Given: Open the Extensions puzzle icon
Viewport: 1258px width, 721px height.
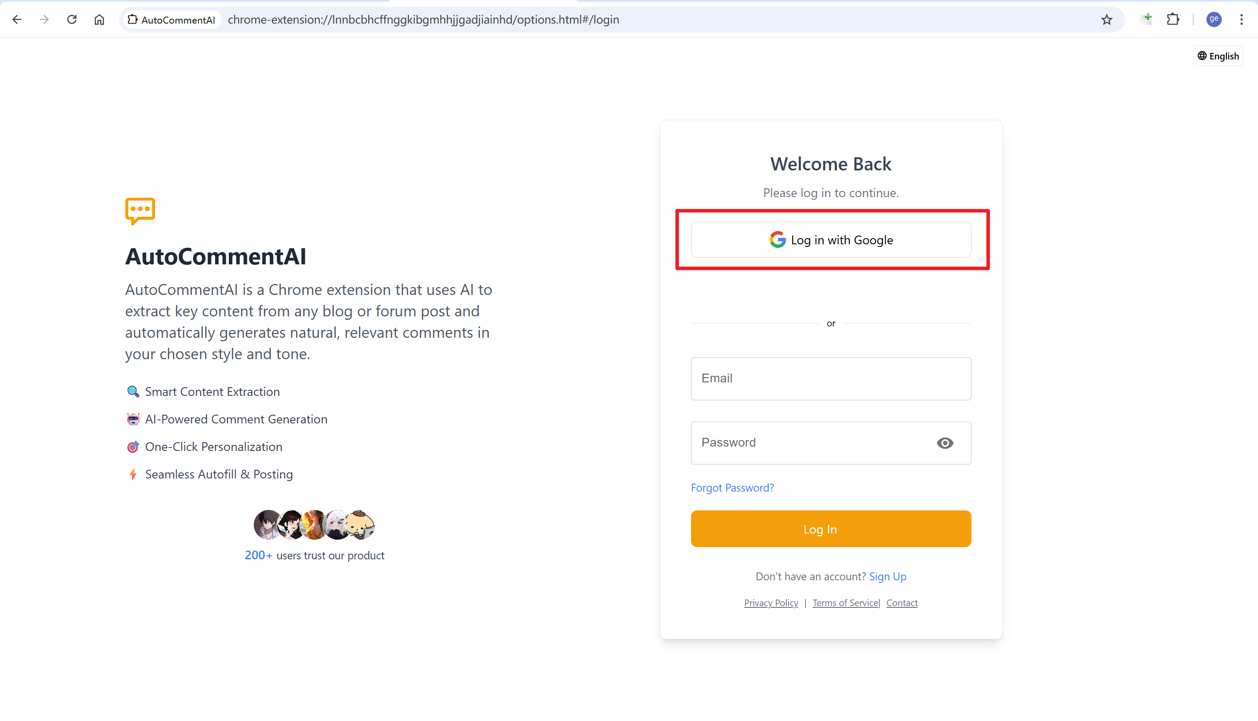Looking at the screenshot, I should coord(1173,19).
